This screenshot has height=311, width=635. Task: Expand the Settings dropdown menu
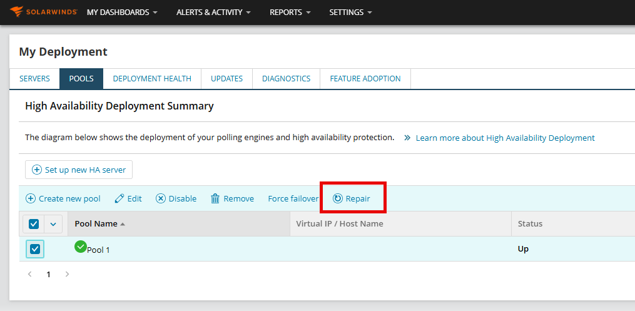(350, 12)
